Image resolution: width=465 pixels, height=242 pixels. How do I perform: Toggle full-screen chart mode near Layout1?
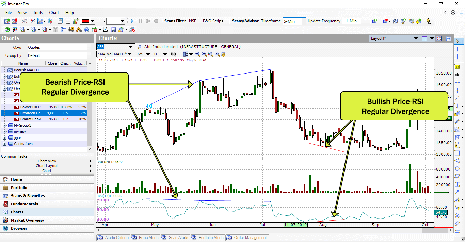[x=438, y=38]
